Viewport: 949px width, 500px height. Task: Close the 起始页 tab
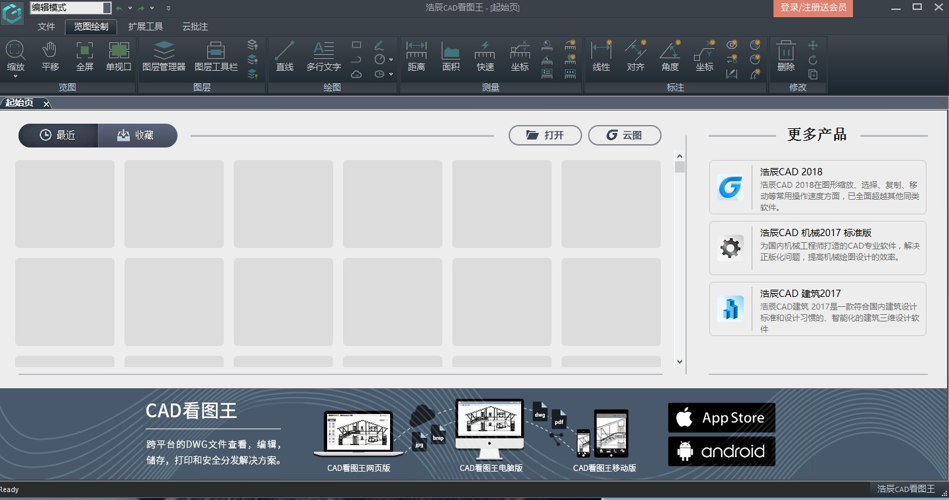point(46,103)
